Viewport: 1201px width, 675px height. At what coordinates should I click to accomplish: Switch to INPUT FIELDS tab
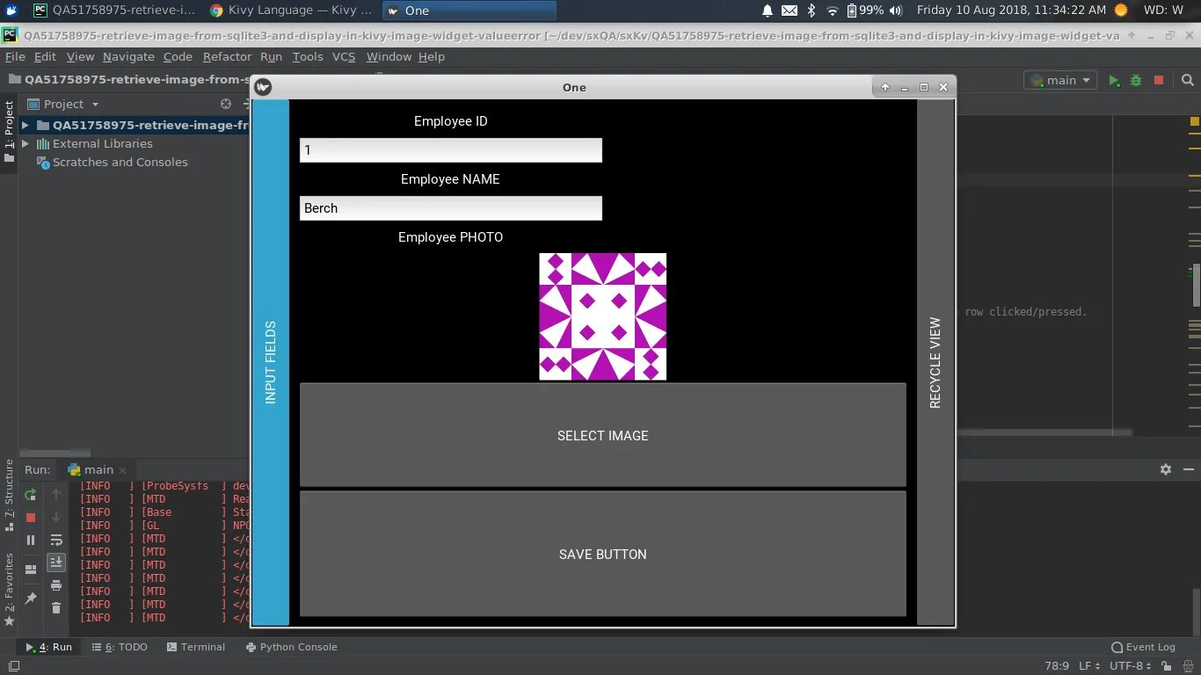(271, 362)
